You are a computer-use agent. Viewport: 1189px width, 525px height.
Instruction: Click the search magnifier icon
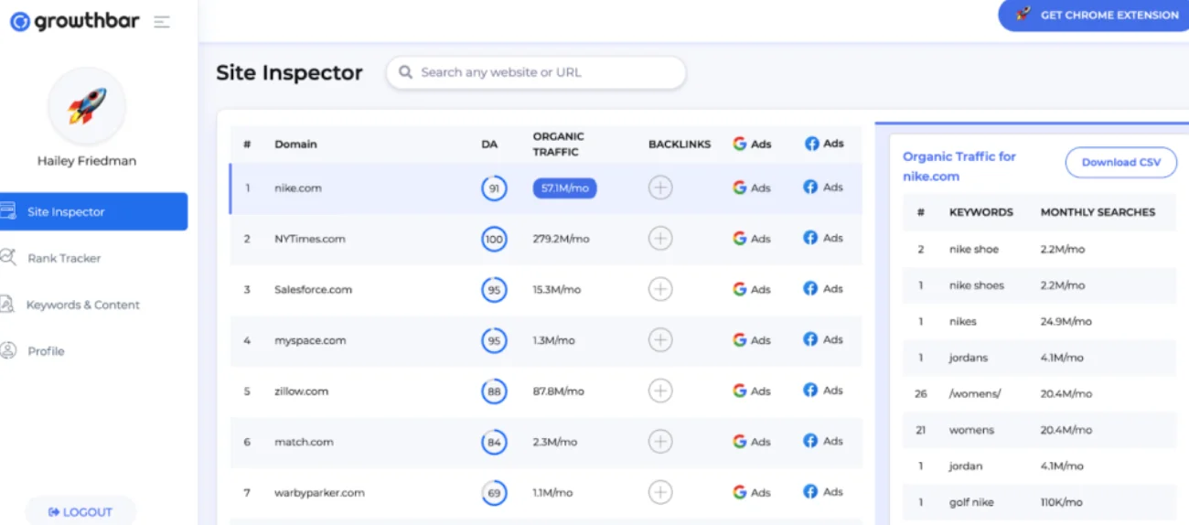405,72
